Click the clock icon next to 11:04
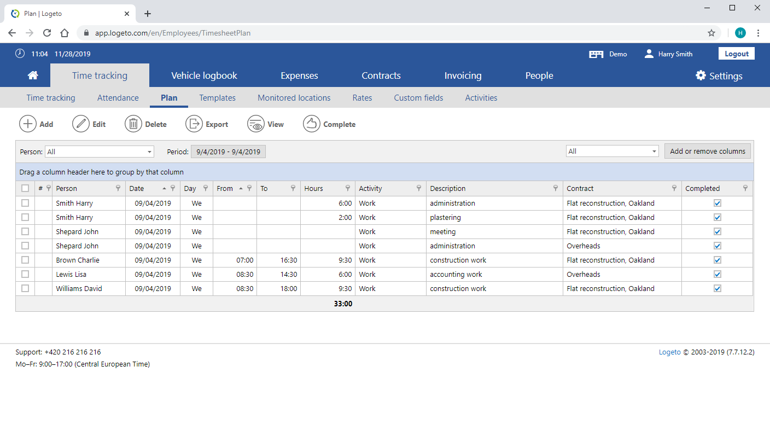The image size is (770, 436). point(20,54)
